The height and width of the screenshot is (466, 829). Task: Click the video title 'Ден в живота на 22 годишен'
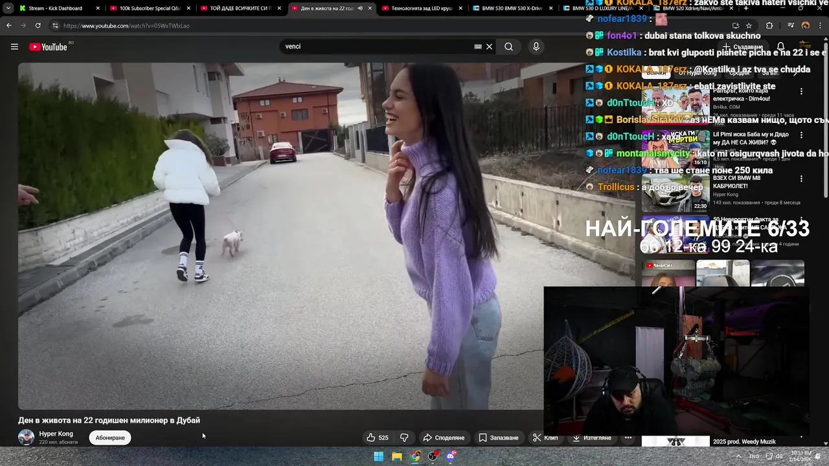click(x=109, y=420)
